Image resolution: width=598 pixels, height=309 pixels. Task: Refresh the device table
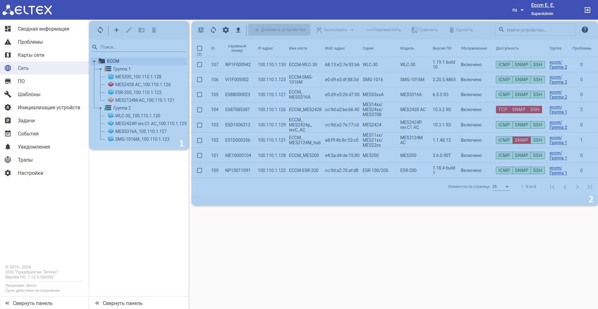[213, 30]
